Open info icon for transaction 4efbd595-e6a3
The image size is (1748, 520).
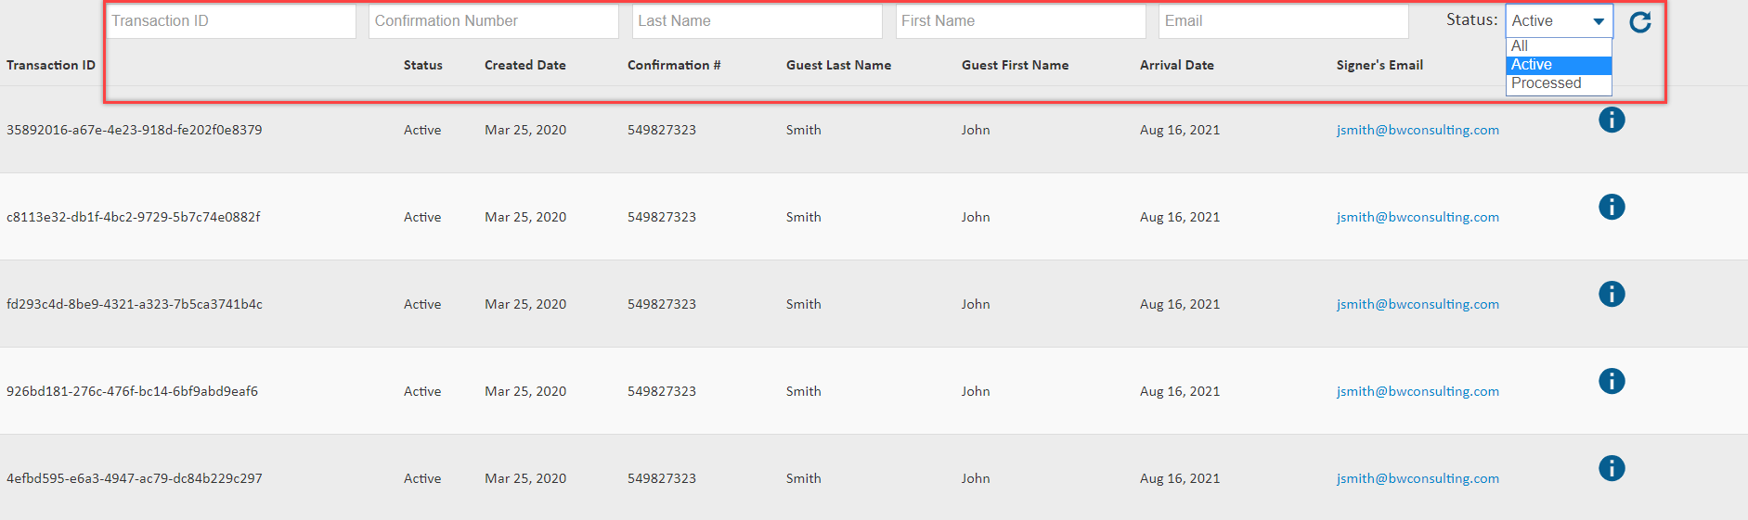(1612, 468)
